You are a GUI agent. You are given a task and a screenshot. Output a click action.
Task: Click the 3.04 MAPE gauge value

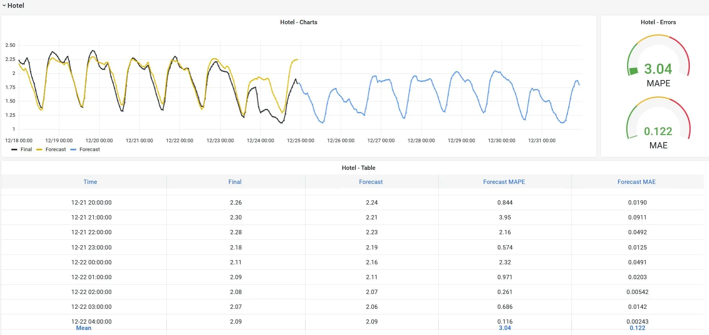[658, 69]
